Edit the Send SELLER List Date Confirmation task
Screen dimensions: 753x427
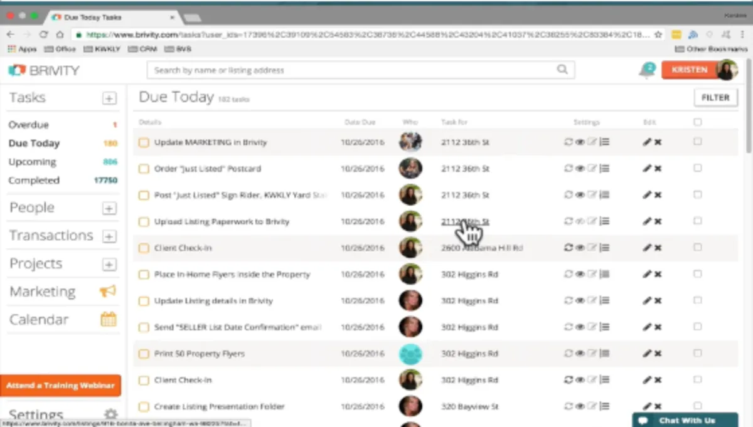(x=647, y=327)
